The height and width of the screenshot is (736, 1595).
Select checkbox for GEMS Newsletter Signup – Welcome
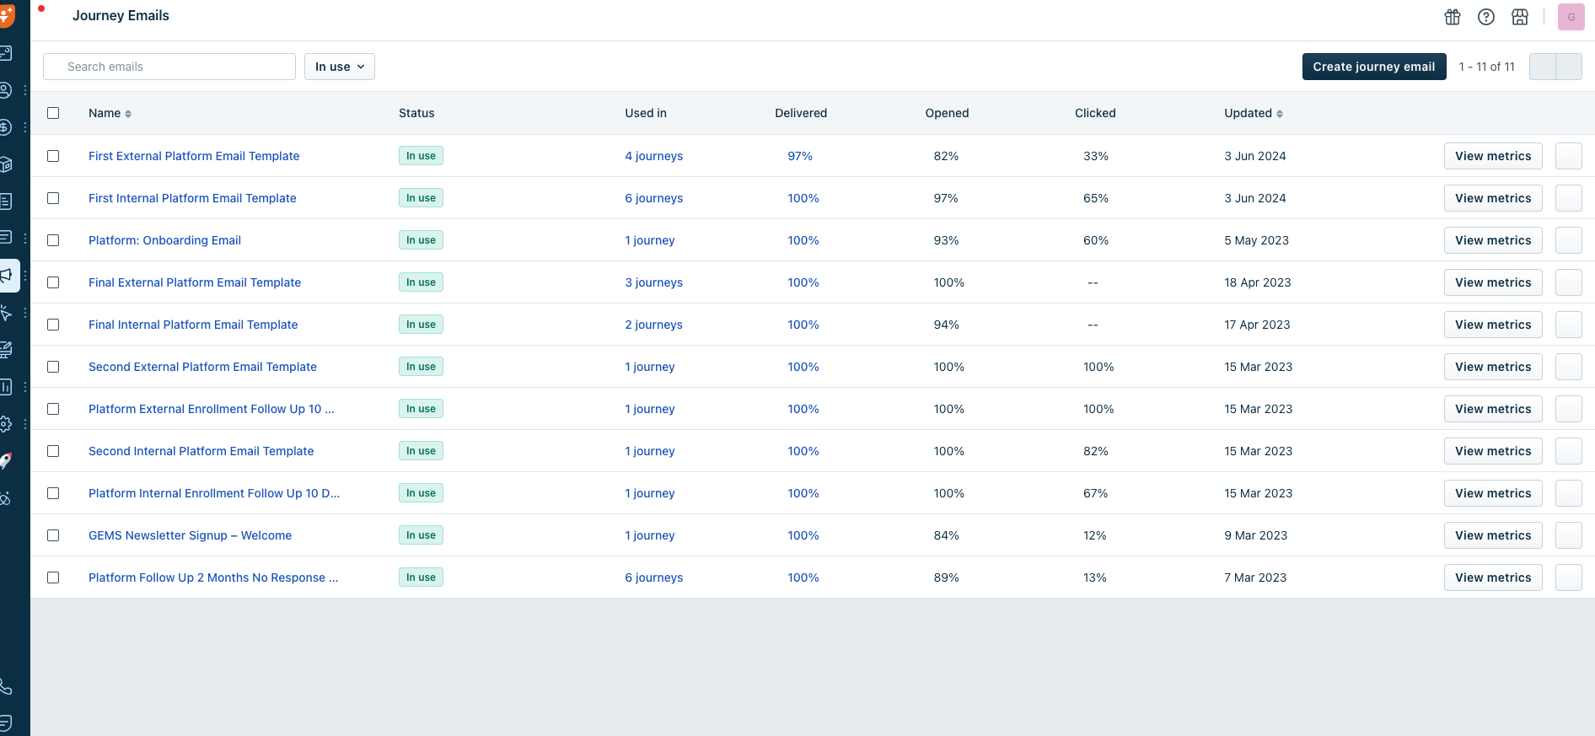[53, 535]
